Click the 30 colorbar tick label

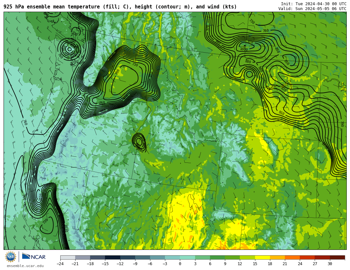[x=330, y=264]
